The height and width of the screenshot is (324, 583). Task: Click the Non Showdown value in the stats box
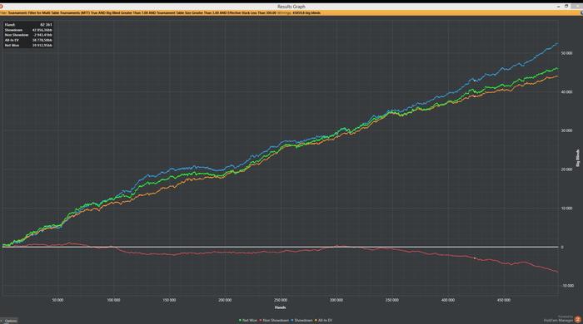coord(42,35)
